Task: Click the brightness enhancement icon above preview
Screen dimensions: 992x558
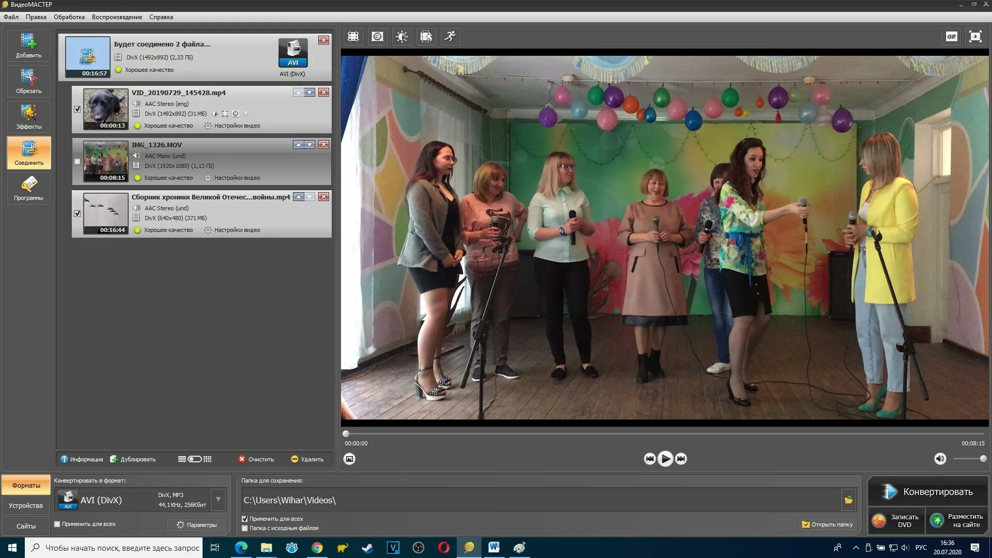Action: (402, 37)
